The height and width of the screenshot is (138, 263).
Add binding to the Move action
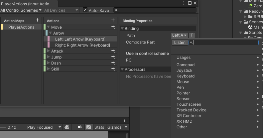pyautogui.click(x=113, y=27)
